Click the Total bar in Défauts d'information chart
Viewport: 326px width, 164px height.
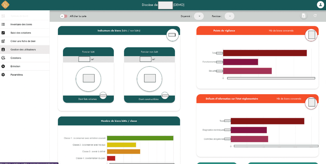(x=268, y=121)
